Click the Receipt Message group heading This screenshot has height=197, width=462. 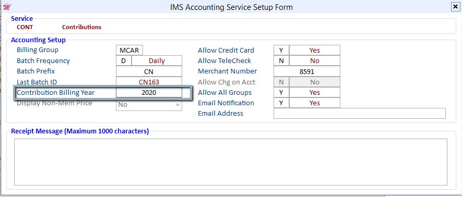80,131
